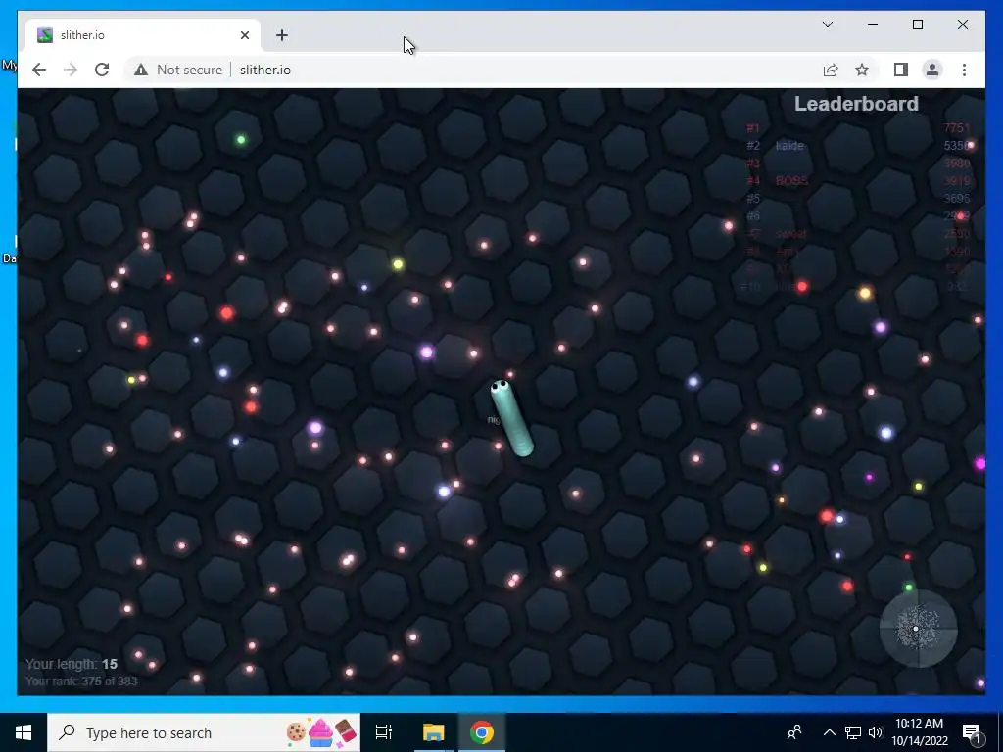Viewport: 1003px width, 752px height.
Task: Click the circular minimap in the game
Action: point(918,629)
